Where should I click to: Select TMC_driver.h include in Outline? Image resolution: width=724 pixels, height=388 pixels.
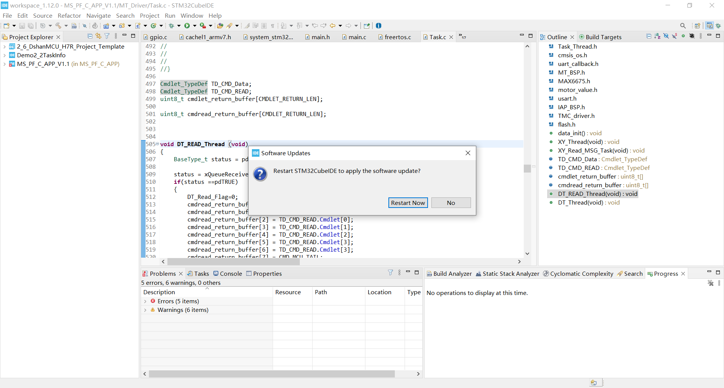point(576,116)
